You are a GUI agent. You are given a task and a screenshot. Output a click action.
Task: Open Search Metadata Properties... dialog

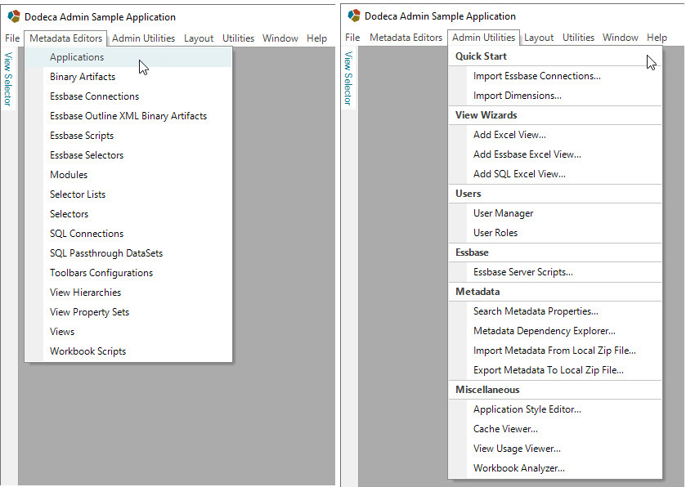(555, 311)
